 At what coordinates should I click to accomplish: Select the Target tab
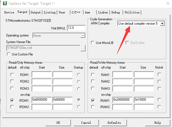(x=22, y=12)
